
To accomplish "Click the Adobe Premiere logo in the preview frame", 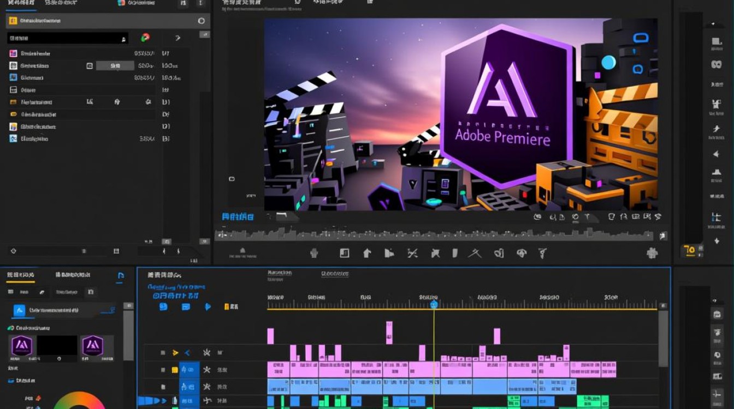I will [x=507, y=106].
